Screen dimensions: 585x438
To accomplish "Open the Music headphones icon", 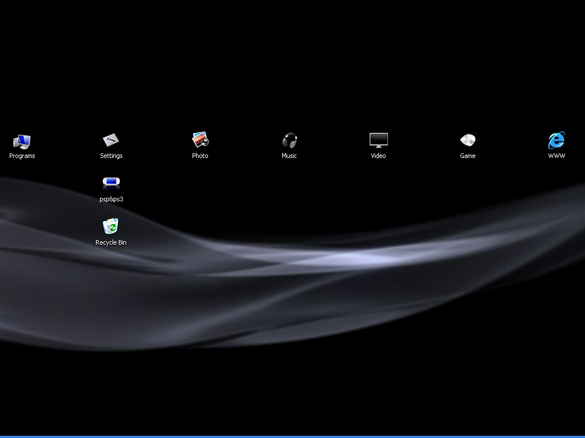I will (290, 140).
